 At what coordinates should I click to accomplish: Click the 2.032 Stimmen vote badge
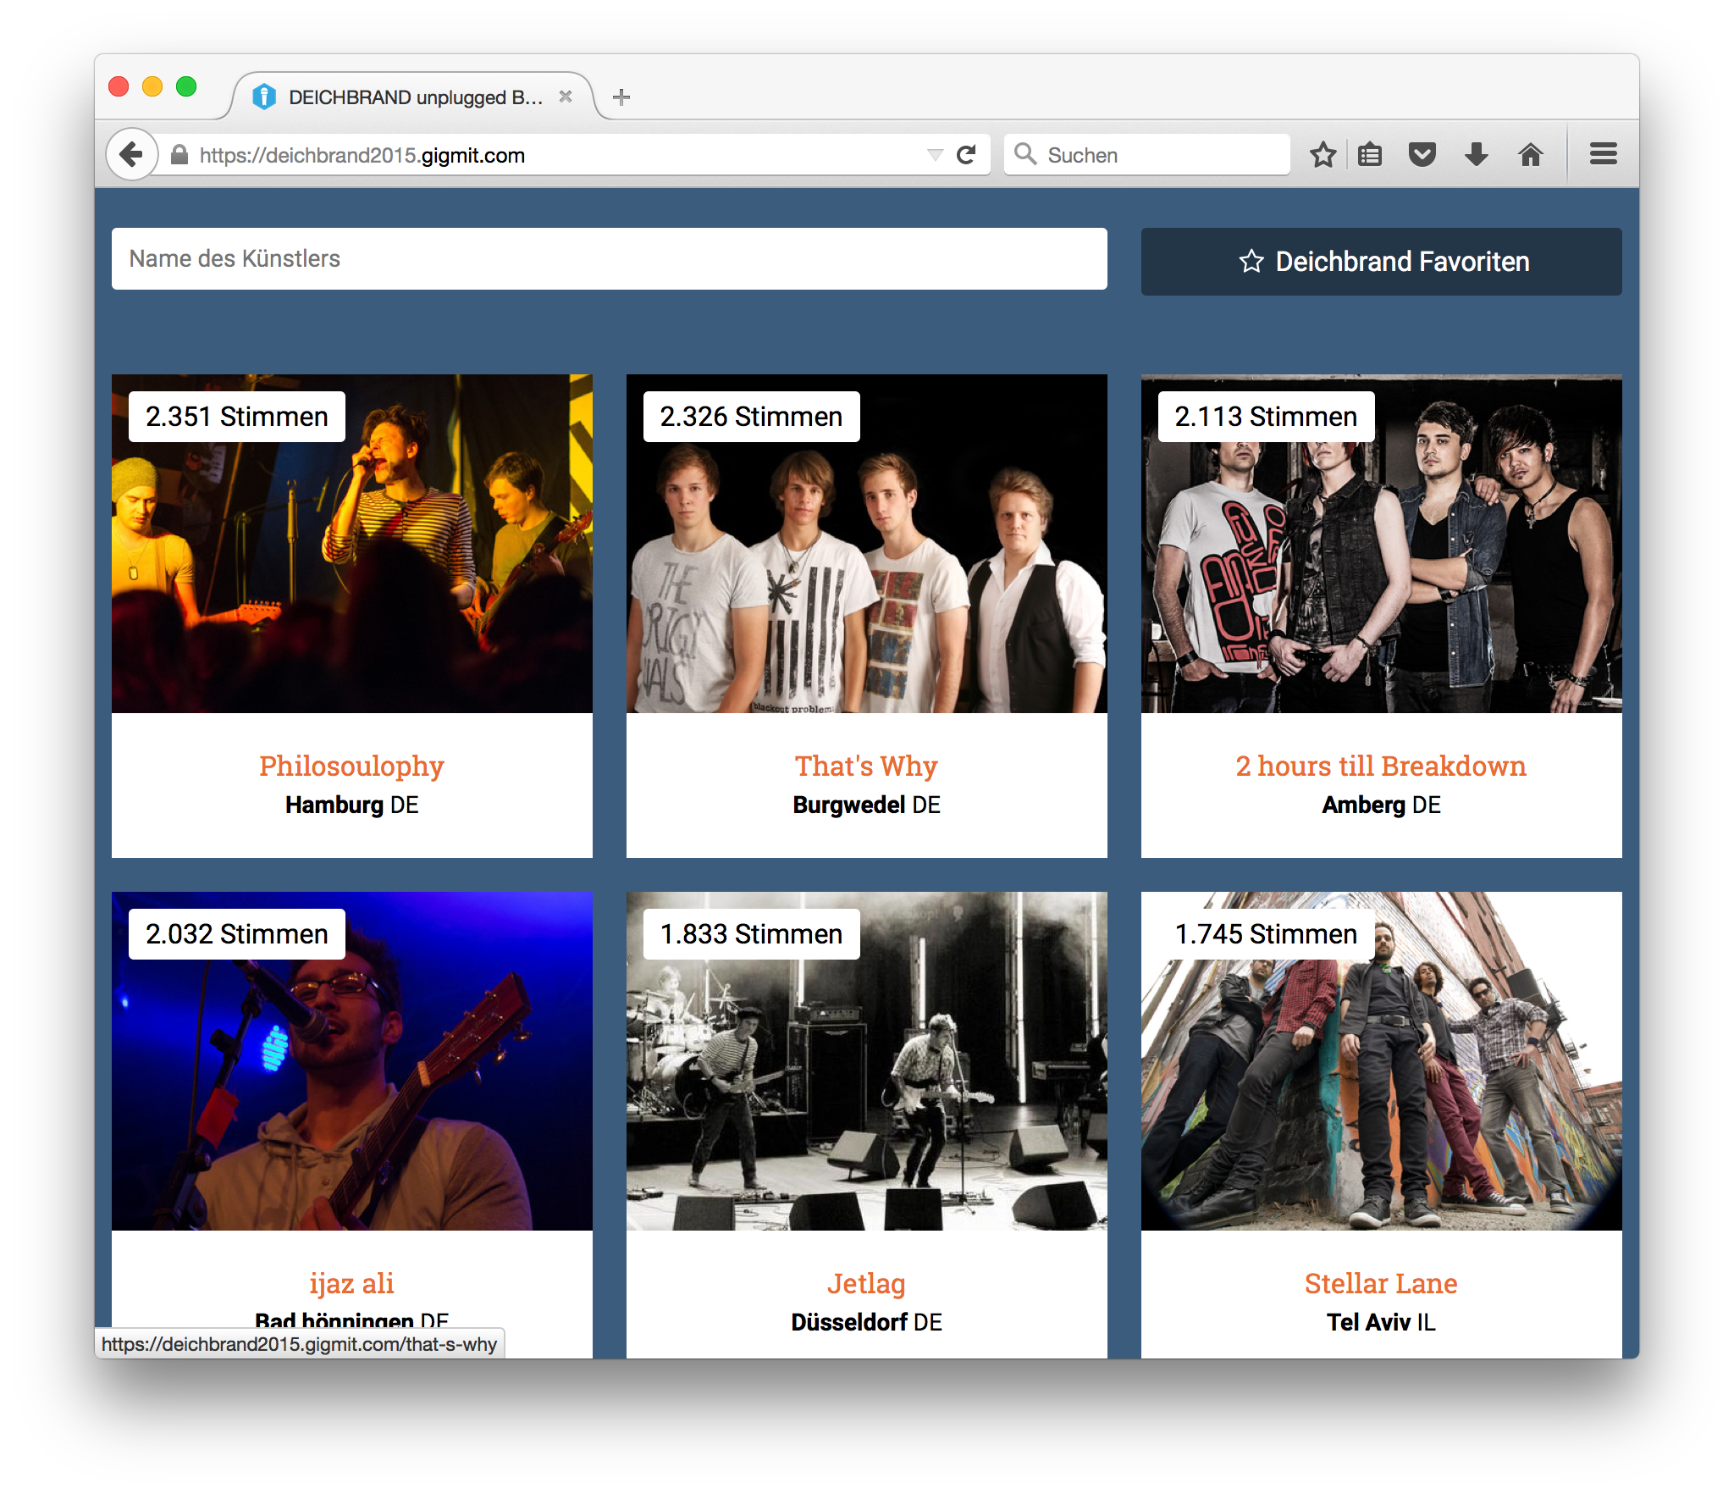pos(237,934)
